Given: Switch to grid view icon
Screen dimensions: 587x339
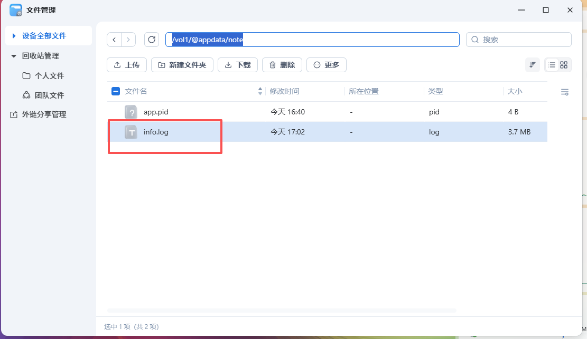Looking at the screenshot, I should (563, 64).
